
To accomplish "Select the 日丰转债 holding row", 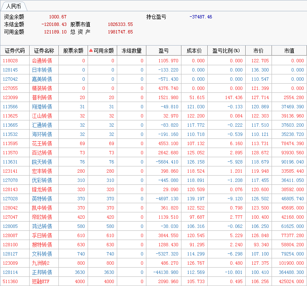I will point(42,70).
